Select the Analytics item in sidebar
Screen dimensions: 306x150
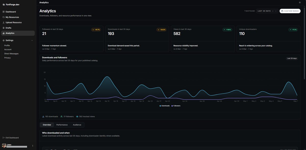click(x=18, y=33)
